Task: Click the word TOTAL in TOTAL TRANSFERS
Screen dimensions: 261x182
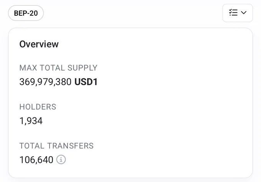Action: pos(32,146)
